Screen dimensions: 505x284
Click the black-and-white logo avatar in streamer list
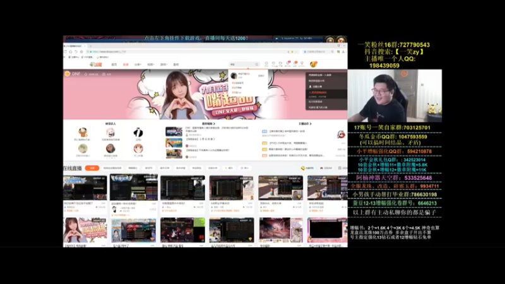coord(138,133)
